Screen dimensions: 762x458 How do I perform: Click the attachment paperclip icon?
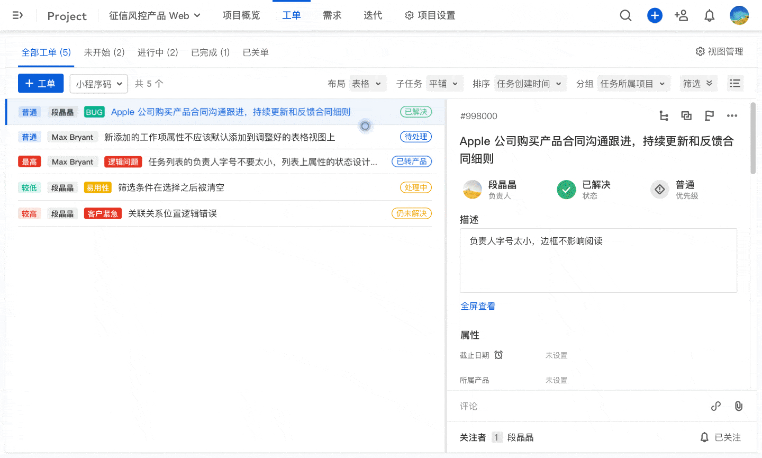(739, 406)
